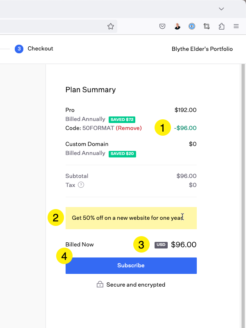Click the crop screenshot extension icon
The height and width of the screenshot is (328, 246).
(207, 26)
